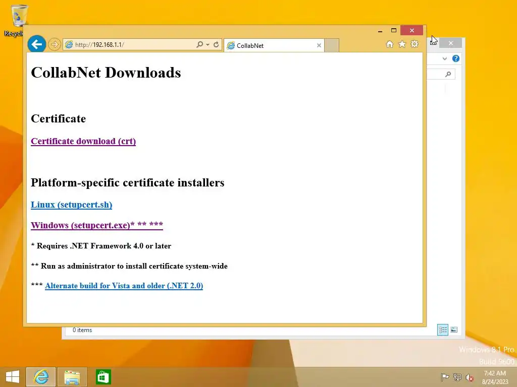517x387 pixels.
Task: Click Platform-specific certificate installers heading
Action: [128, 182]
